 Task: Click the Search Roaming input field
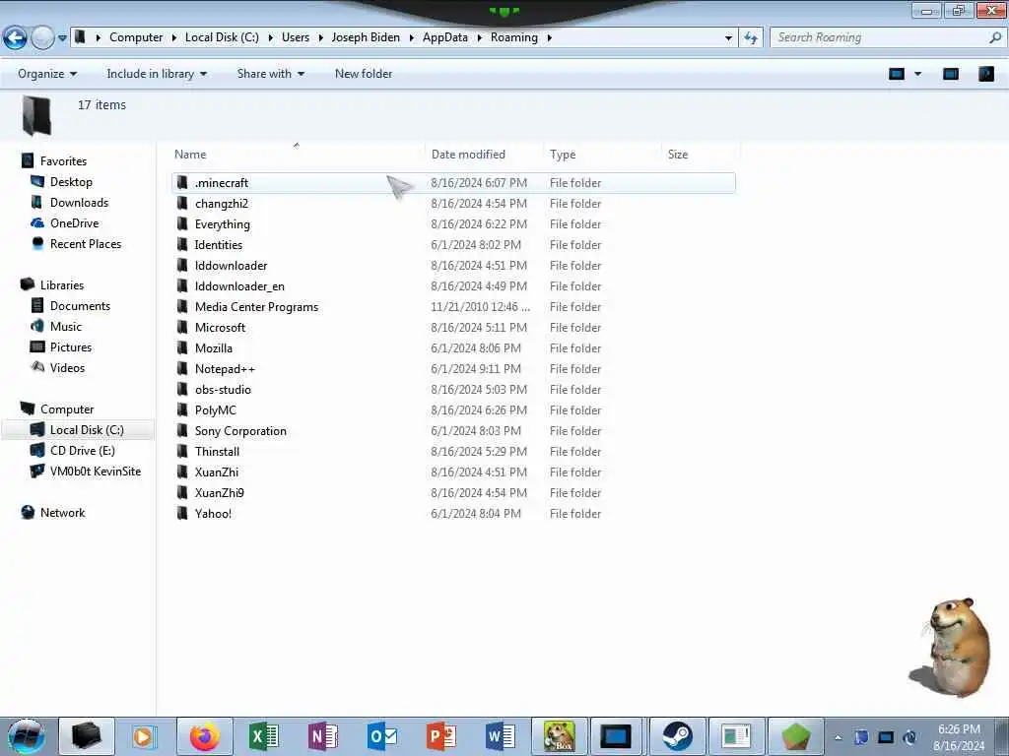(x=878, y=38)
